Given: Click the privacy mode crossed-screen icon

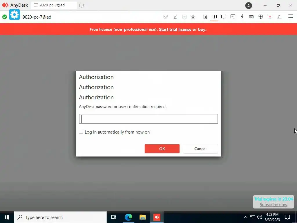Looking at the screenshot, I should click(x=166, y=17).
